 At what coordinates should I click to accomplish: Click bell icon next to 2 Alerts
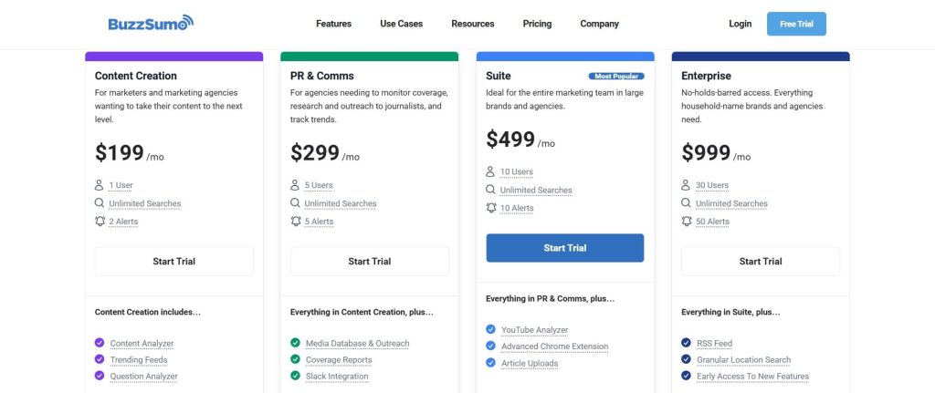click(100, 222)
